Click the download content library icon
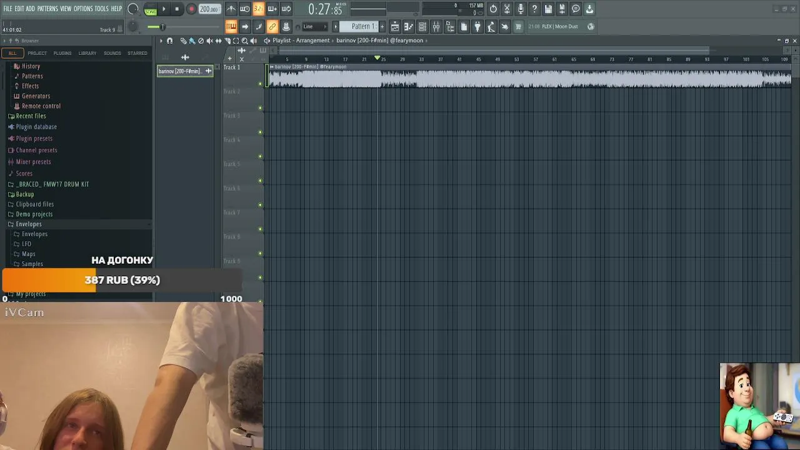800x450 pixels. (x=589, y=9)
